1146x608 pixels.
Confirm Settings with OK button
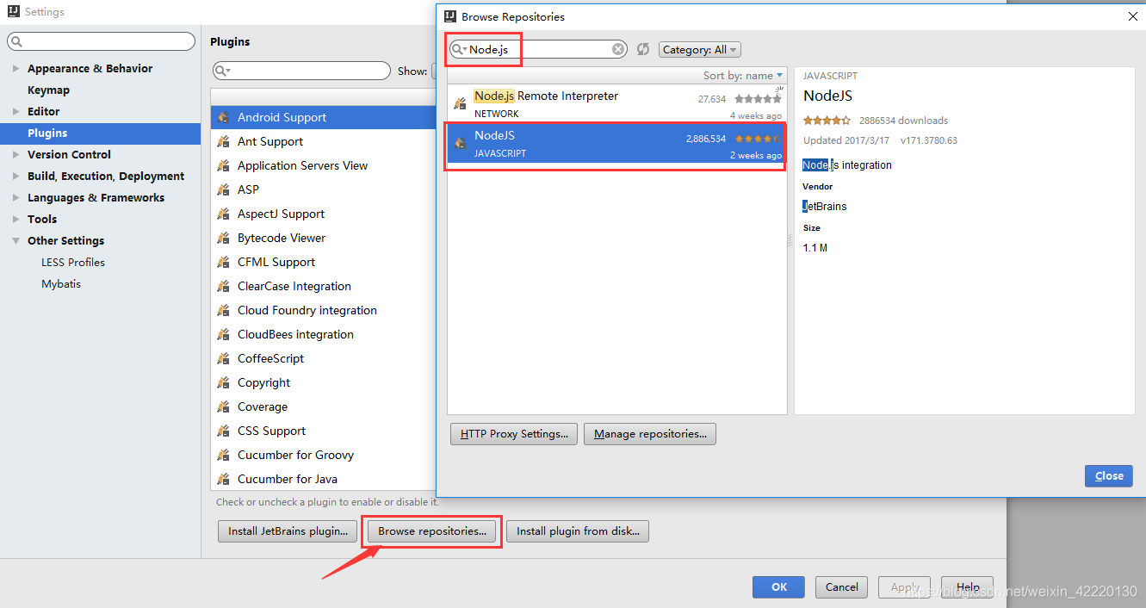(779, 586)
